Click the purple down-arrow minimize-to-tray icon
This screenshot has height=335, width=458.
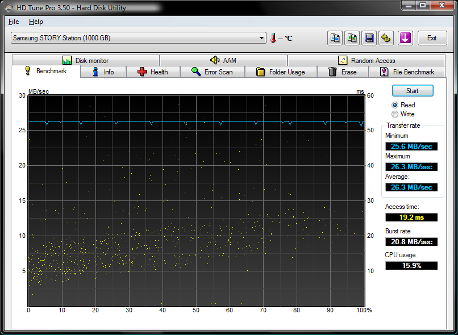pyautogui.click(x=405, y=38)
